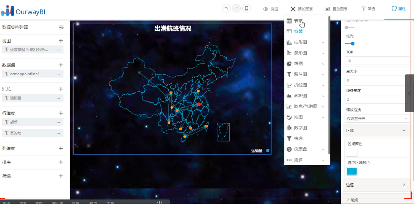Open 浏览 preview mode
The width and height of the screenshot is (414, 204).
[271, 9]
